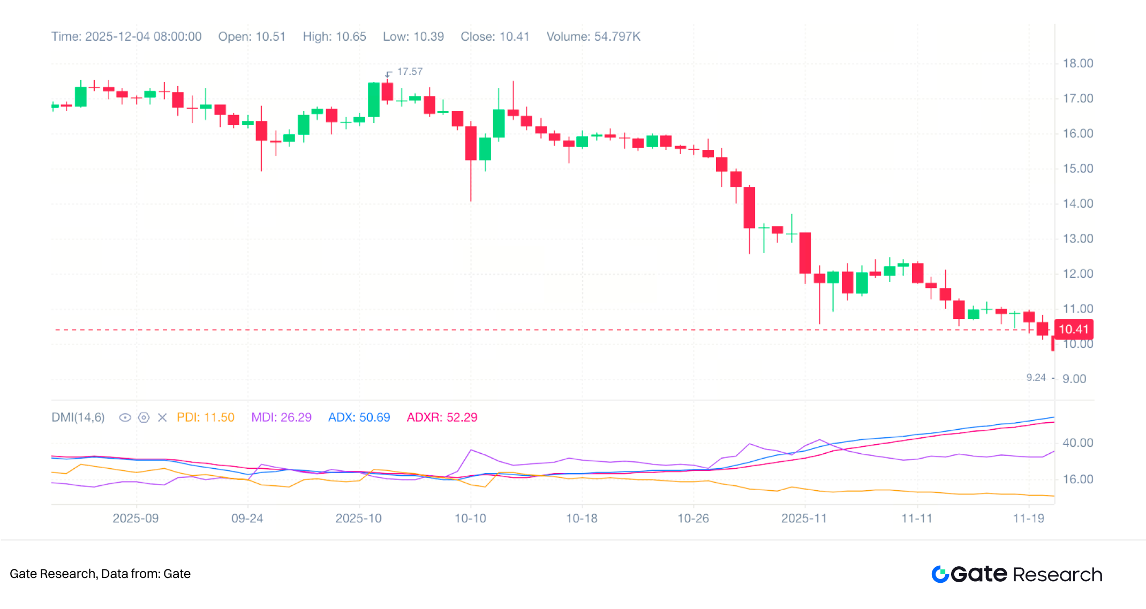This screenshot has width=1146, height=609.
Task: Click the 11-19 date axis label
Action: click(1028, 518)
